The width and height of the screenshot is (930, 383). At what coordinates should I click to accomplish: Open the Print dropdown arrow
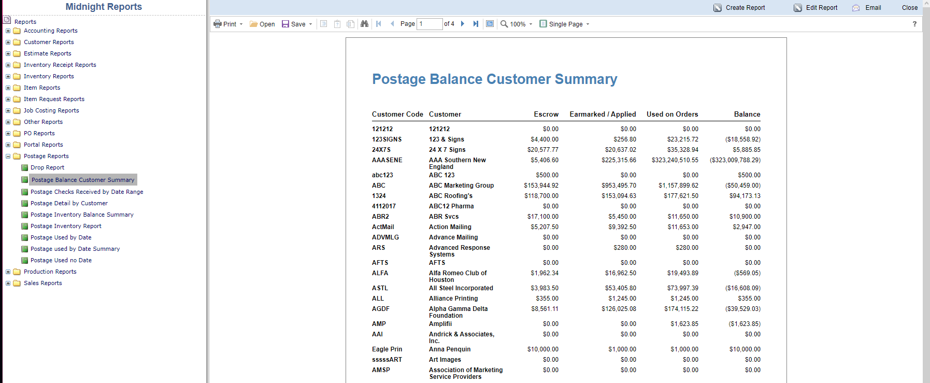pos(241,24)
